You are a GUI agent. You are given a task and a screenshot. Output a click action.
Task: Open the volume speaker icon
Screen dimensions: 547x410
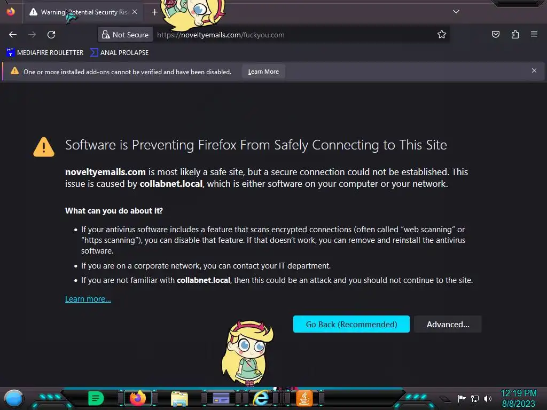click(x=487, y=398)
